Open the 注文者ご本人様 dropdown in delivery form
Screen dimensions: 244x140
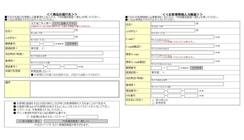(x=41, y=24)
